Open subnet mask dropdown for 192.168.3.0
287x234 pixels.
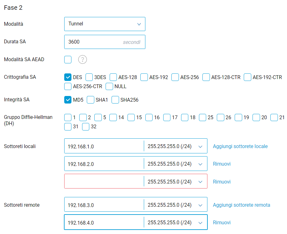pos(175,205)
